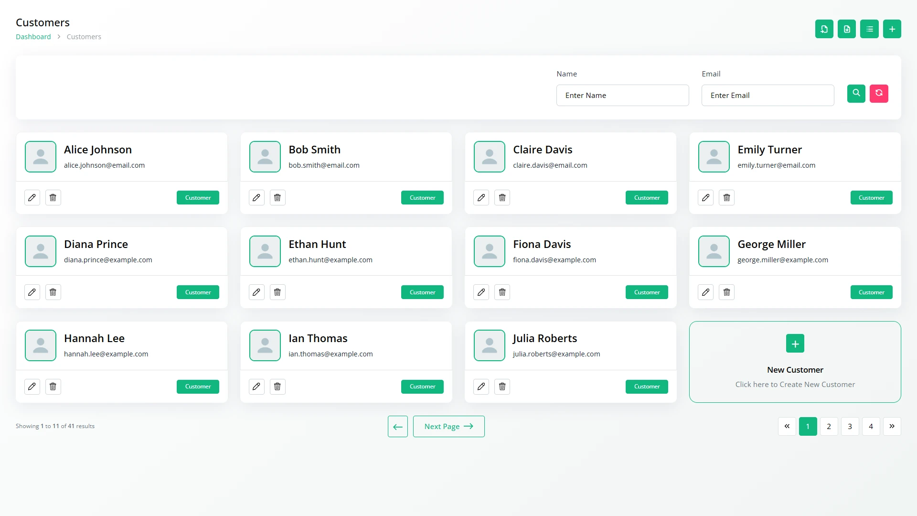The height and width of the screenshot is (516, 917).
Task: Delete Emily Turner with trash icon
Action: (x=726, y=198)
